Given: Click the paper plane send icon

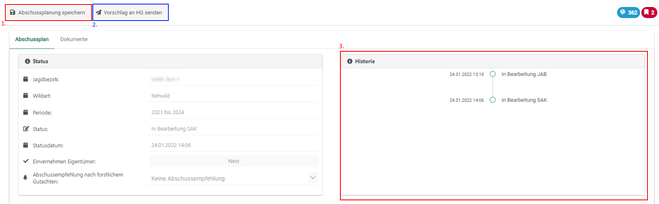Looking at the screenshot, I should (x=99, y=12).
